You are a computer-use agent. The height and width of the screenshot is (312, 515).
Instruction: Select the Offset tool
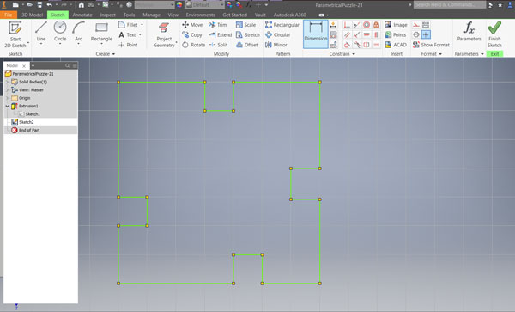pos(246,45)
